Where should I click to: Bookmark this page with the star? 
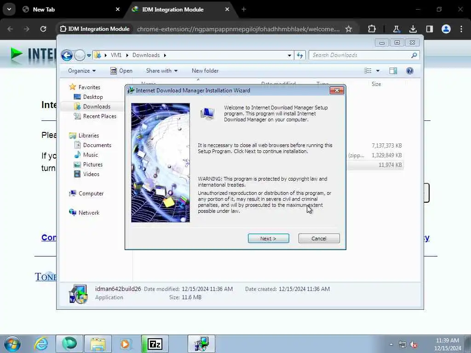point(349,29)
